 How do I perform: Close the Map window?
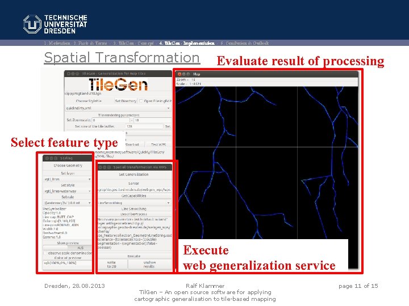tap(180, 74)
